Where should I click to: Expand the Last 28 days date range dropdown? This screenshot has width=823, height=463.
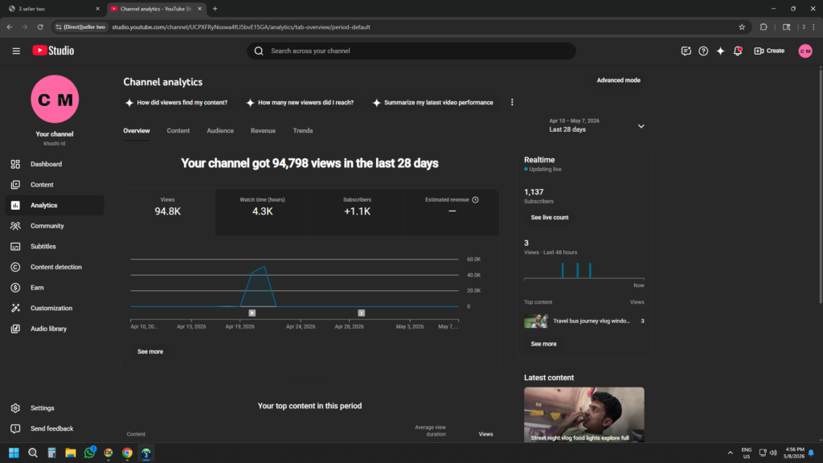(x=597, y=125)
